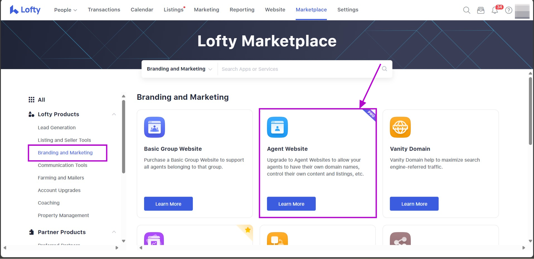Open the Listings tab
The width and height of the screenshot is (534, 259).
tap(174, 10)
